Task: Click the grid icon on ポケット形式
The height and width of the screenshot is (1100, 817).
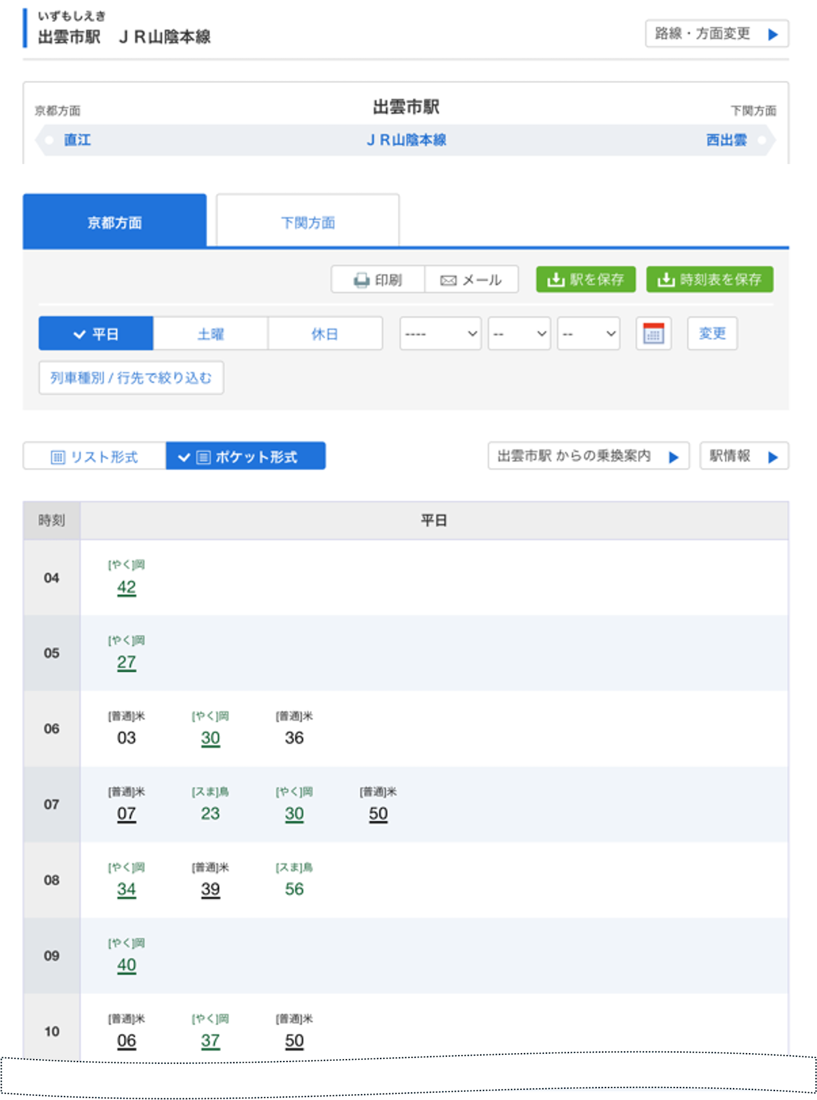Action: click(x=203, y=457)
